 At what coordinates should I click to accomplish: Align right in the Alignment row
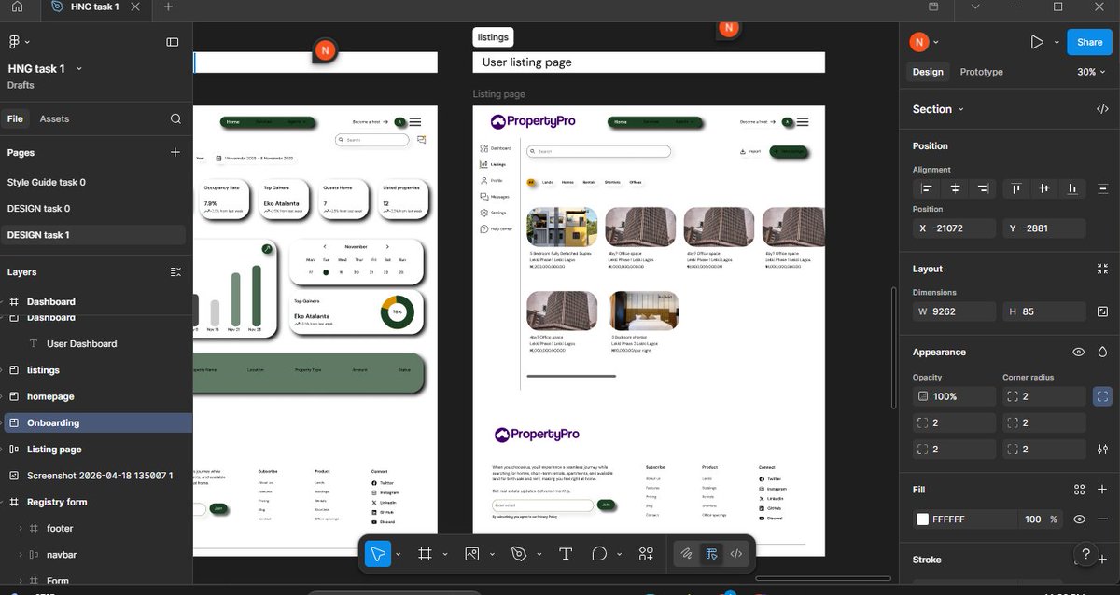pos(982,188)
